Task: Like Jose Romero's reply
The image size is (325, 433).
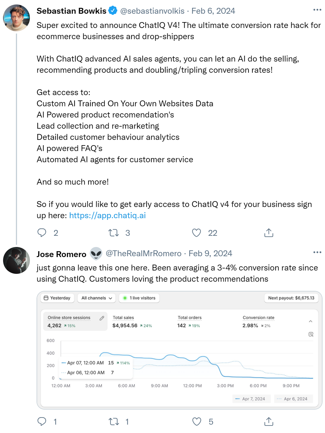Action: coord(197,422)
